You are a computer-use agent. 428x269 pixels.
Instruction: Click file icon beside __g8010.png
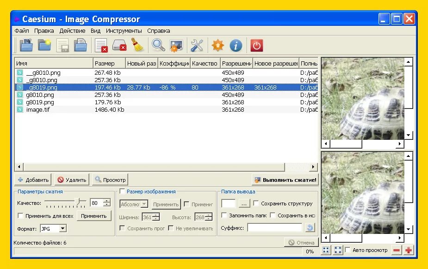coord(20,73)
